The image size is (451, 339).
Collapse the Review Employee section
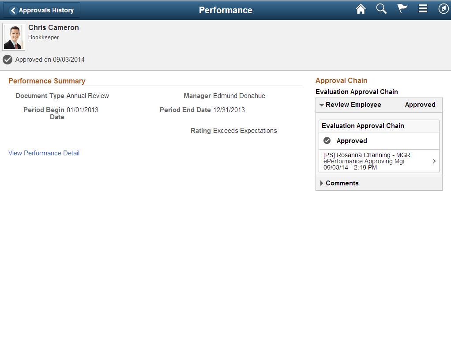coord(322,105)
